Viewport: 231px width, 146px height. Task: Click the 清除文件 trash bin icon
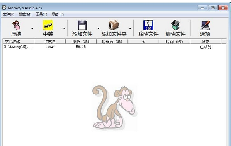click(176, 25)
